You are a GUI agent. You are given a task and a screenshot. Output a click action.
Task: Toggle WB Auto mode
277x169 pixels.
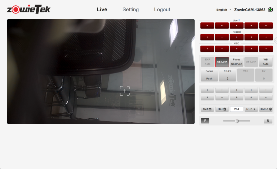click(266, 62)
